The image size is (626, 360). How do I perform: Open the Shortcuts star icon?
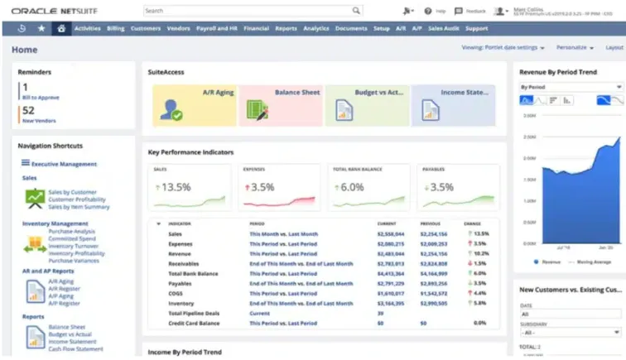tap(41, 28)
